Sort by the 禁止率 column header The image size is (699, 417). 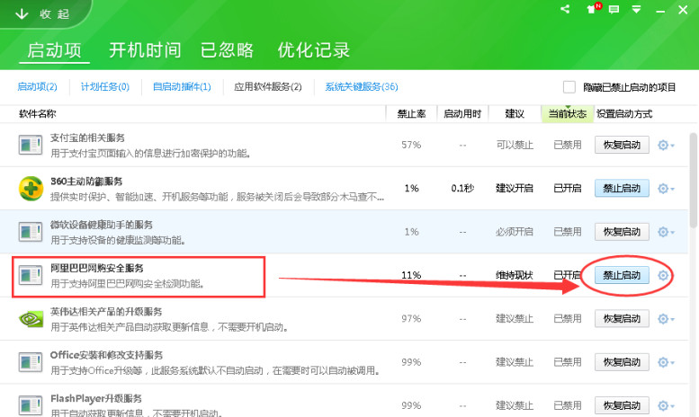click(x=411, y=114)
